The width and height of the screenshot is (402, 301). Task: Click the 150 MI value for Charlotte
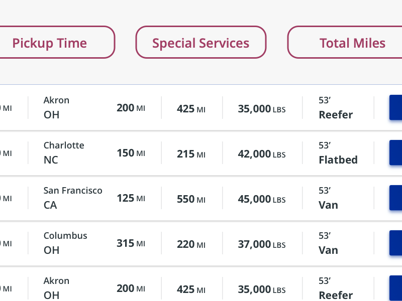[x=131, y=153]
